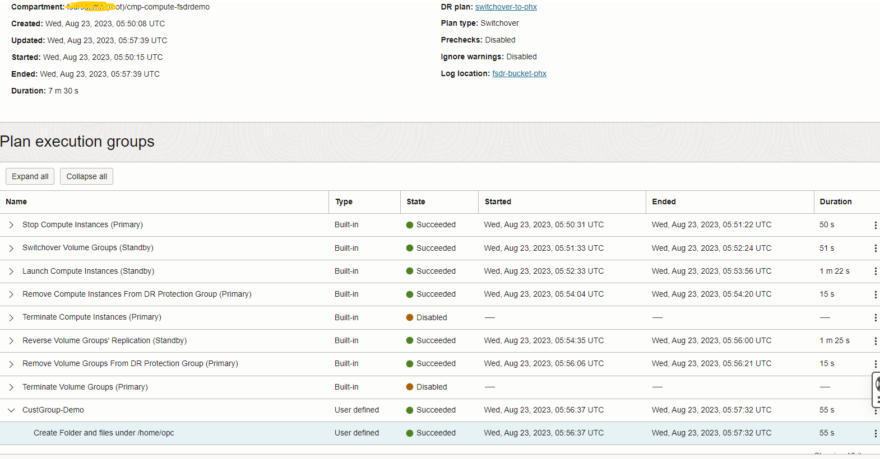Click the '1 m 22 s' duration value
The width and height of the screenshot is (880, 459).
(835, 271)
